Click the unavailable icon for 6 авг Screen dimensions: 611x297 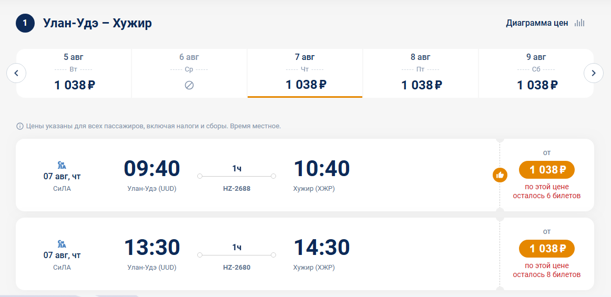[189, 85]
